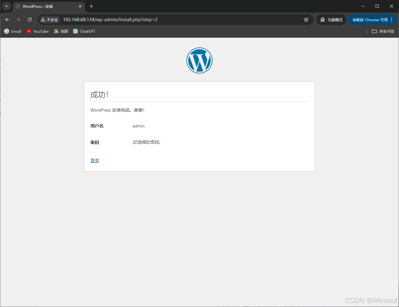Focus the address bar URL
399x307 pixels.
pos(110,20)
